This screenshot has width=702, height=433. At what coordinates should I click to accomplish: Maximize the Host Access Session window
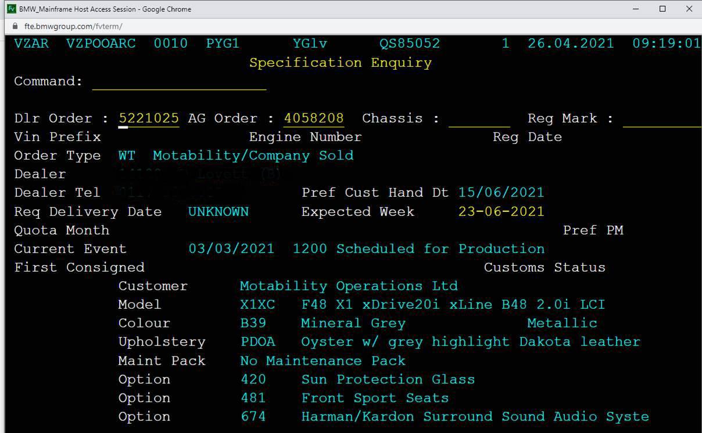[x=662, y=9]
